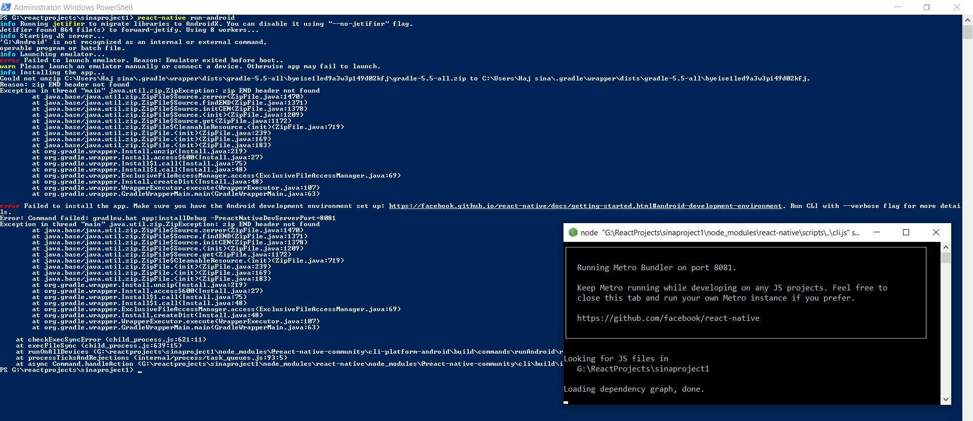Click PowerShell scrollbar up arrow
Viewport: 973px width, 421px height.
click(967, 20)
